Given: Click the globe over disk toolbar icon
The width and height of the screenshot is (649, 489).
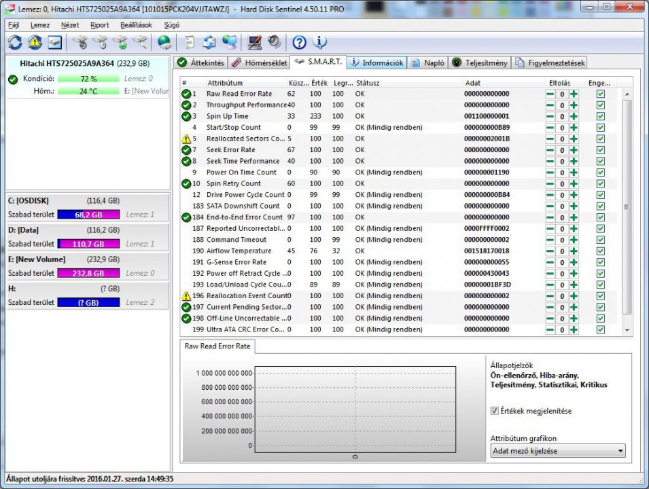Looking at the screenshot, I should click(x=164, y=42).
